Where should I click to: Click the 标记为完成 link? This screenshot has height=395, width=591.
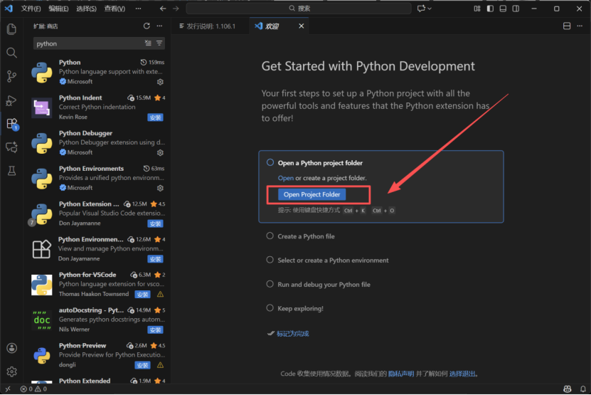point(292,334)
